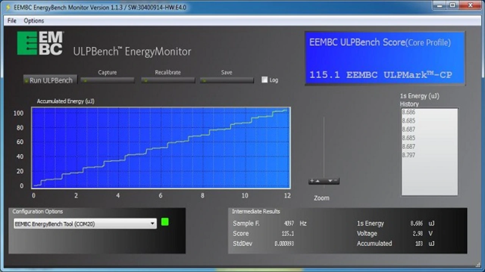
Task: Open the File menu
Action: [x=12, y=21]
